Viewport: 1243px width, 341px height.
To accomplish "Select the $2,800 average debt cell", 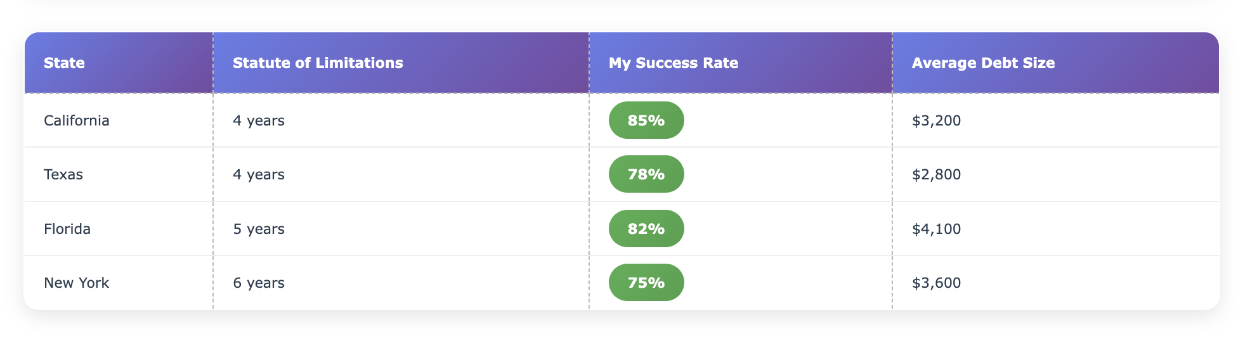I will (1056, 174).
